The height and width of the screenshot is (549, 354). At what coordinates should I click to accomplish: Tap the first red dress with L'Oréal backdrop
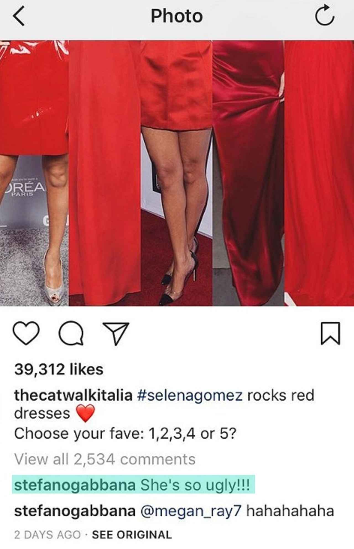[x=34, y=174]
